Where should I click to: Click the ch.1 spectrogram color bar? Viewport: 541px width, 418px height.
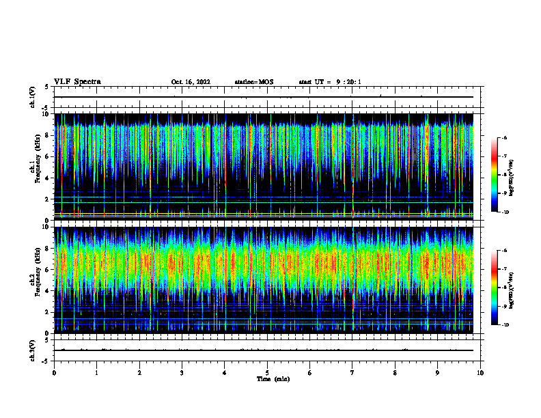click(x=495, y=175)
